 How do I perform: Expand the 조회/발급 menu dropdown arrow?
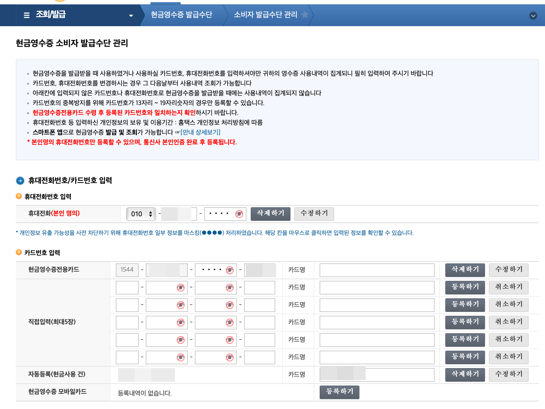(x=131, y=16)
